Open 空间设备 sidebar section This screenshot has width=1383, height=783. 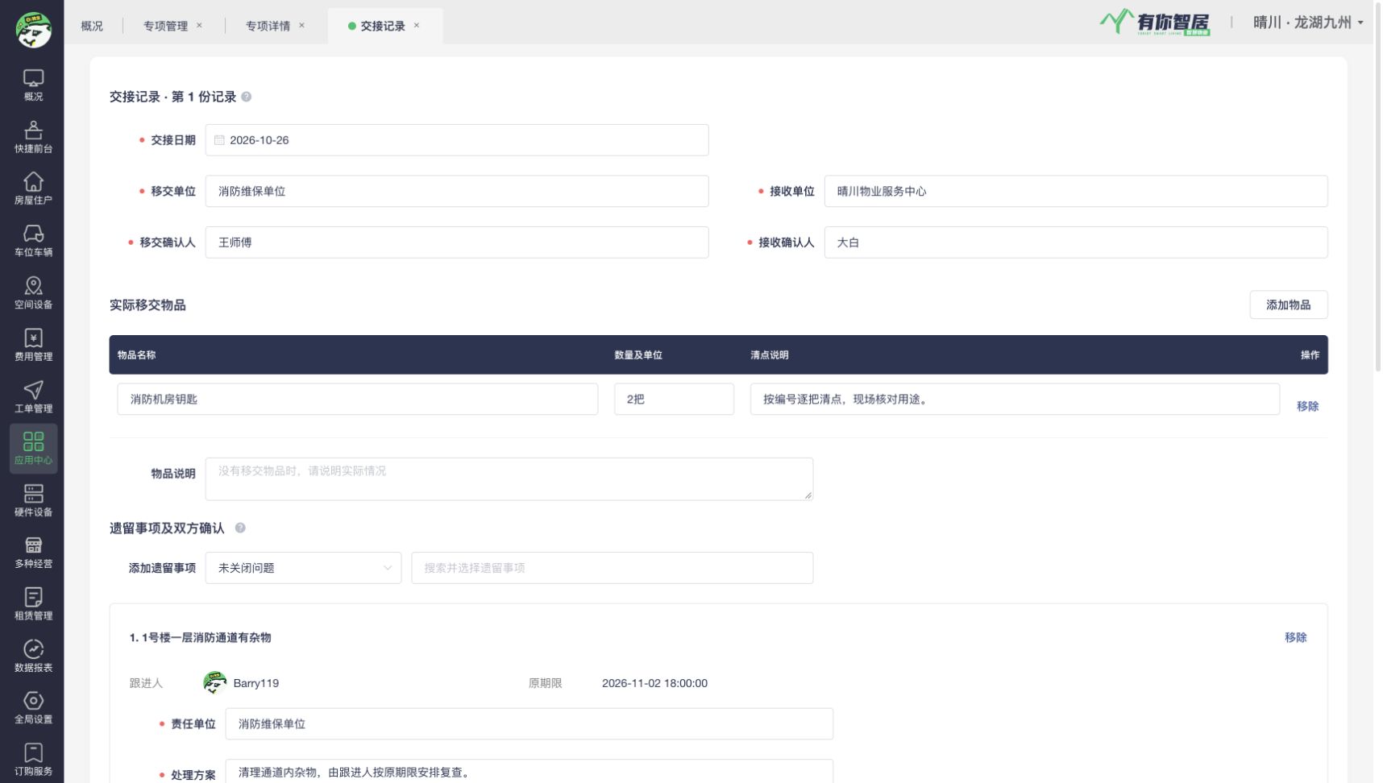33,293
